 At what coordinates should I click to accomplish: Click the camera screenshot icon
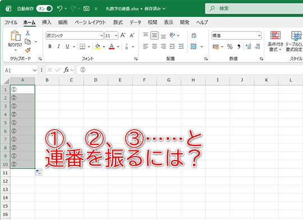[x=86, y=8]
